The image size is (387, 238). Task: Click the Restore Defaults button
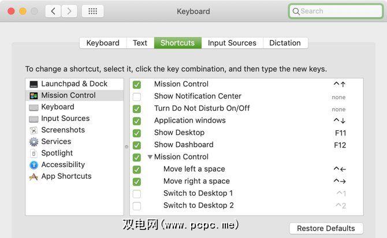click(326, 228)
